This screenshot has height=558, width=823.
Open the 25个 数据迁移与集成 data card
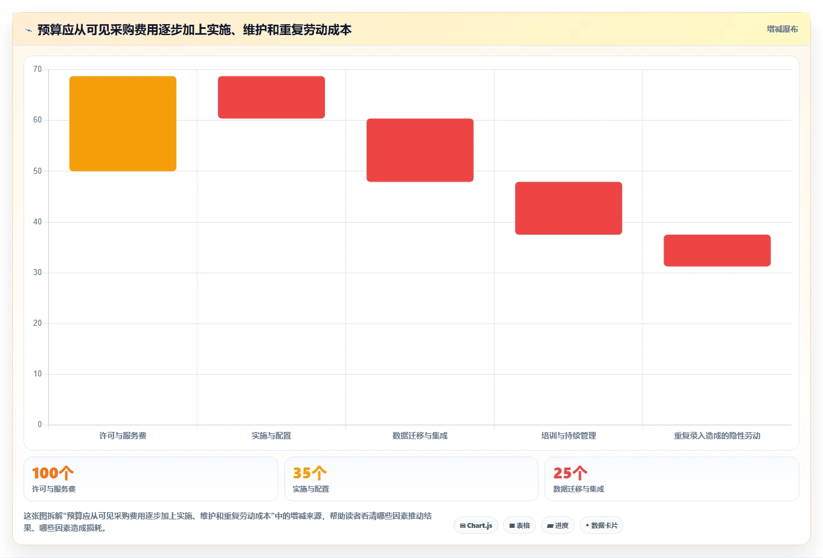[671, 479]
